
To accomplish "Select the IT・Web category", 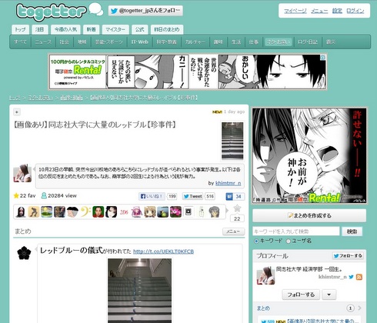I will [x=139, y=42].
